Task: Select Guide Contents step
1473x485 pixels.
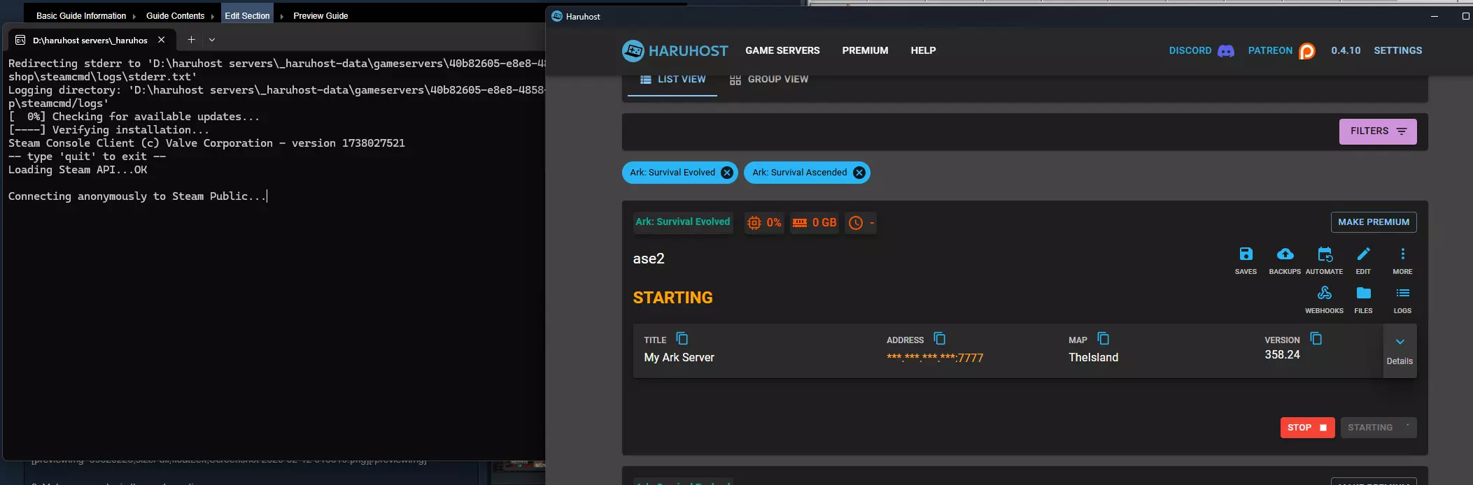Action: [175, 15]
